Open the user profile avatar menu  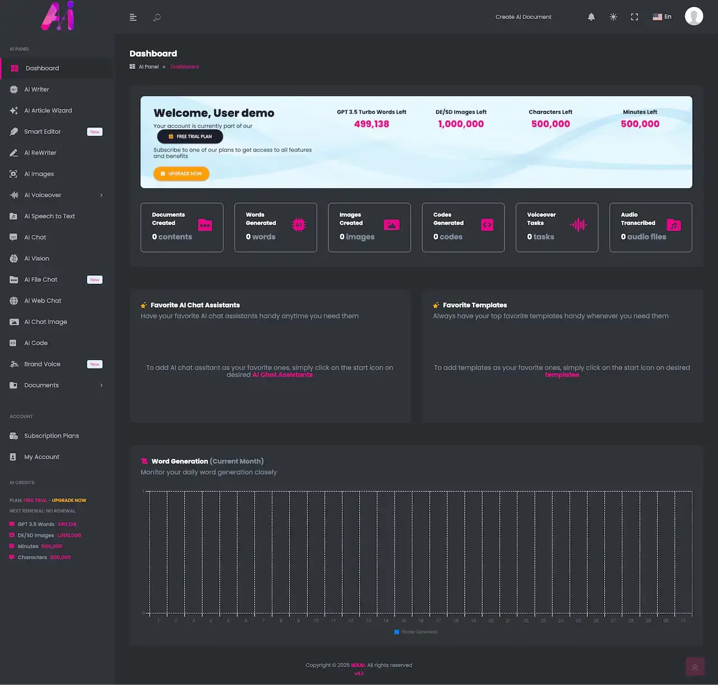point(694,16)
